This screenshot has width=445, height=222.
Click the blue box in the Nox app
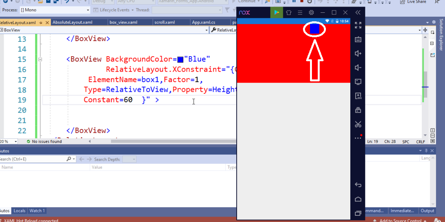pyautogui.click(x=315, y=29)
